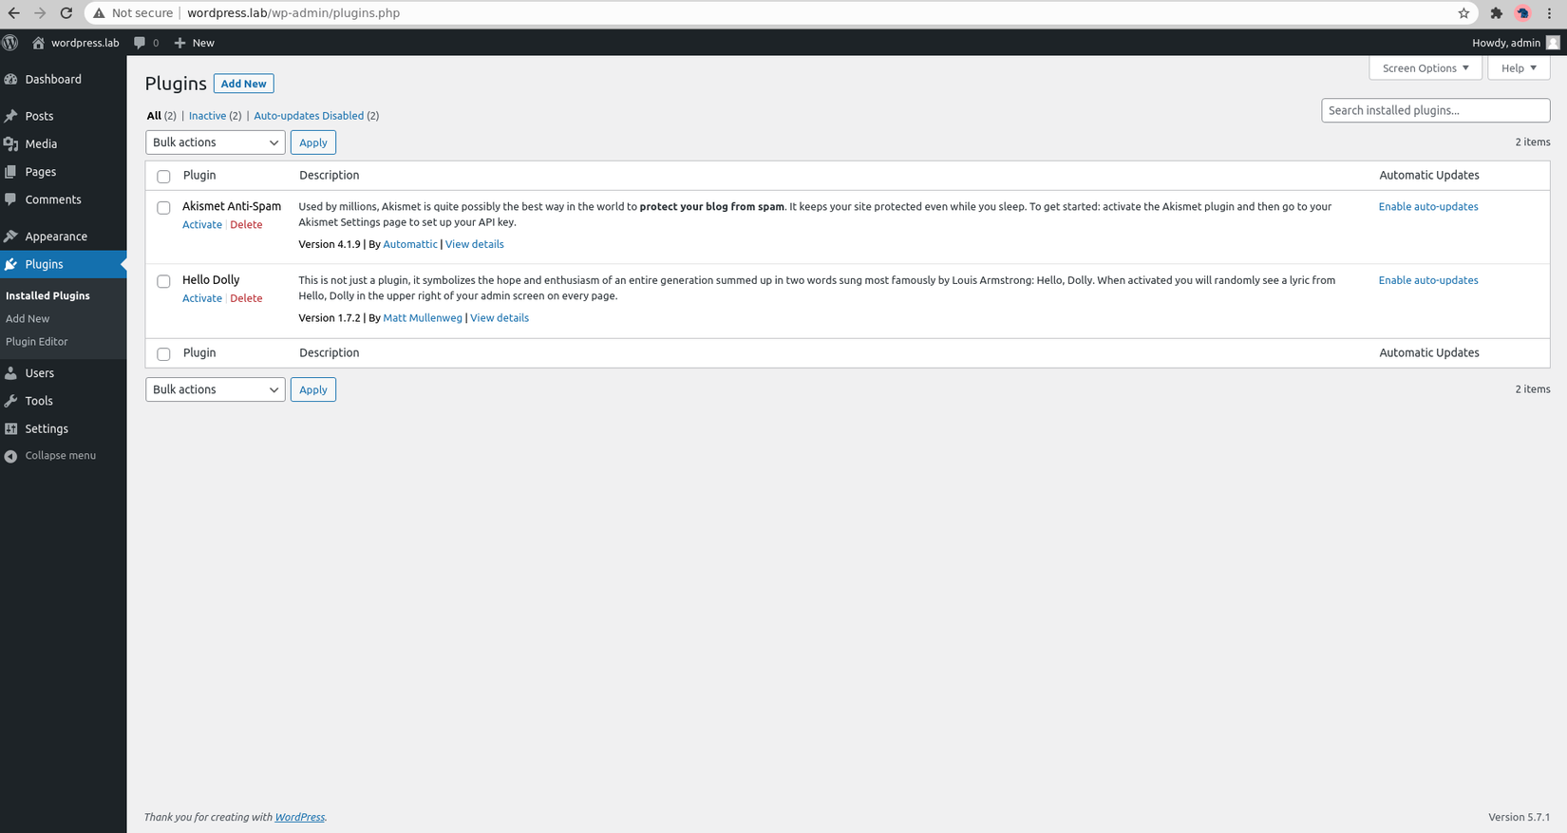Screen dimensions: 1567x833
Task: Click the home icon beside wordpress.lab
Action: click(38, 43)
